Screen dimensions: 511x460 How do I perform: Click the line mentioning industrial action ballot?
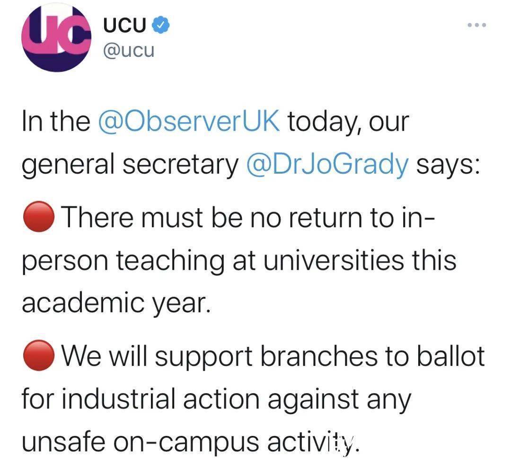point(218,399)
